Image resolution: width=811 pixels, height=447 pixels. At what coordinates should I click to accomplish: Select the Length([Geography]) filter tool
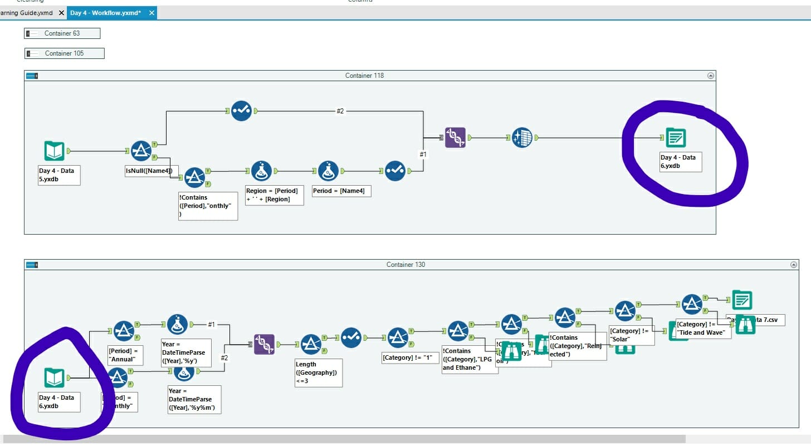click(311, 344)
